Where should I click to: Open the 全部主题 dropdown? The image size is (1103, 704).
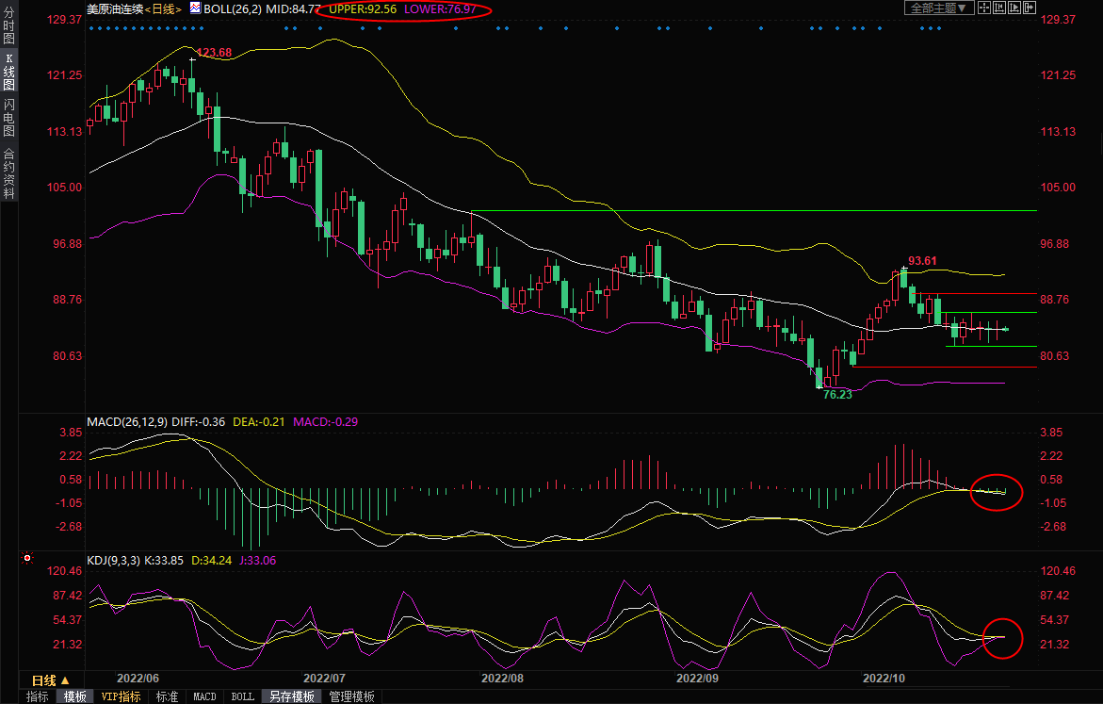click(x=938, y=8)
